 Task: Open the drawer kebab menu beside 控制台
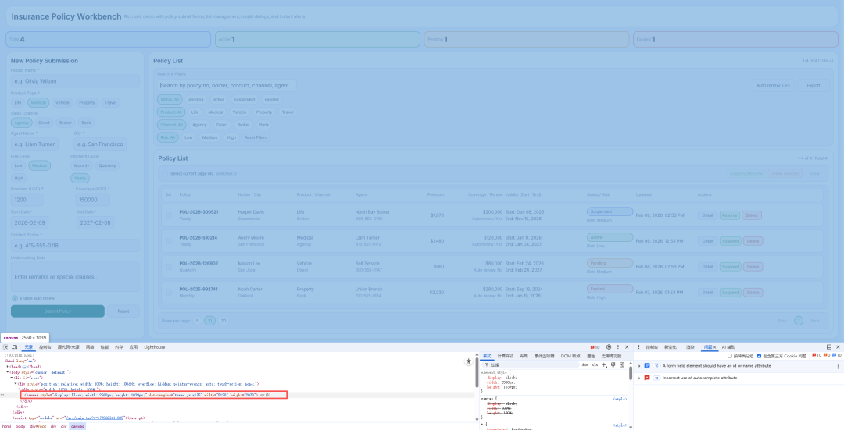[639, 347]
